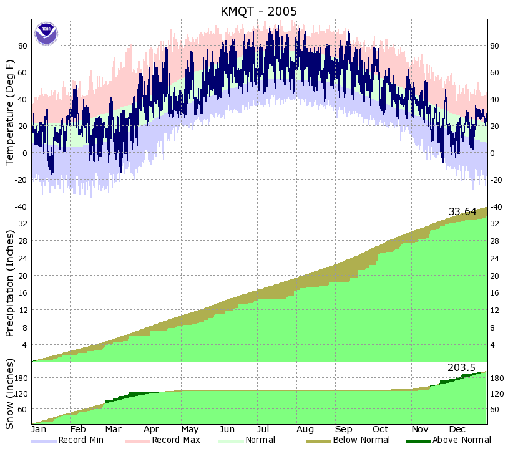Click the Above Normal legend label

(x=462, y=440)
